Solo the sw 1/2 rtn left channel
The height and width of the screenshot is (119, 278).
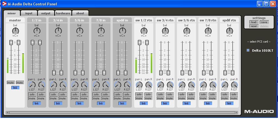point(139,94)
